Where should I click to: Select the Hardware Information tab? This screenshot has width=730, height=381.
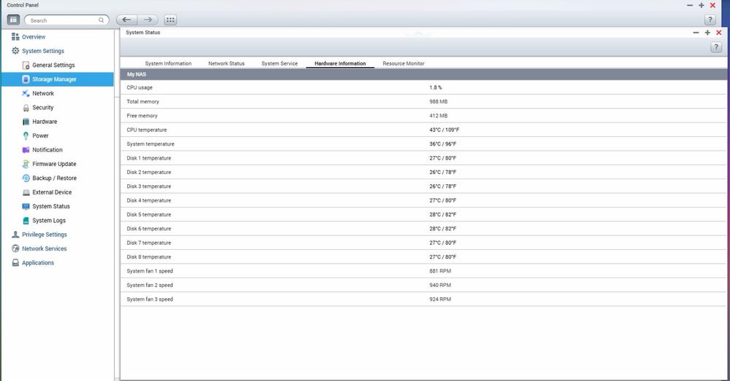[340, 63]
